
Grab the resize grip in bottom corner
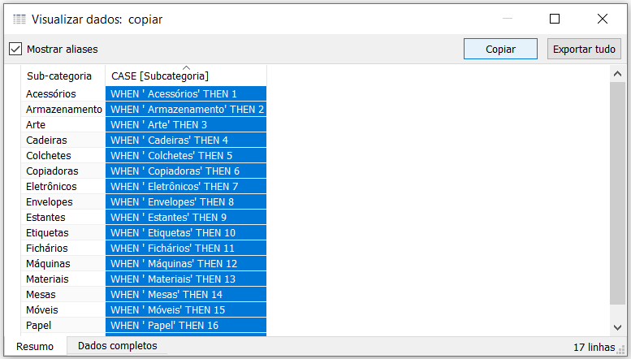click(x=621, y=349)
